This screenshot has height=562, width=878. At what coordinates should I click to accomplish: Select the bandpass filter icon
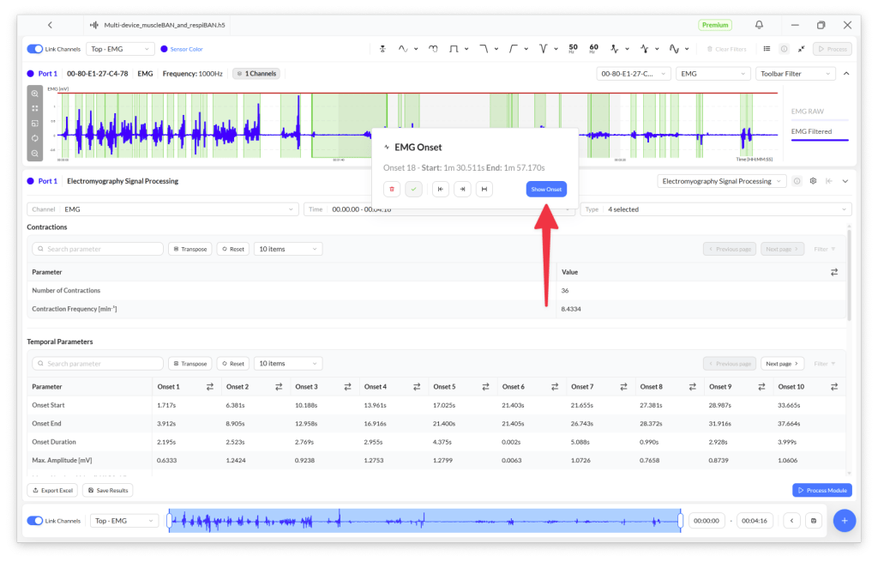point(454,49)
